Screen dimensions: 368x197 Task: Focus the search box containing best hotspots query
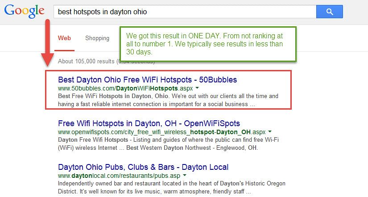tap(185, 12)
